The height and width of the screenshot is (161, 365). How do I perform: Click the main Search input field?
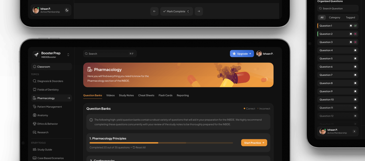[x=110, y=54]
